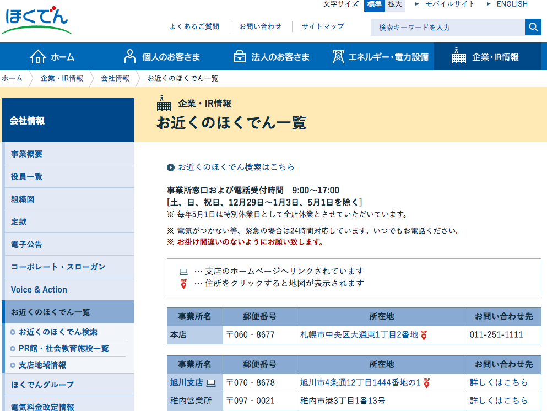The image size is (547, 411).
Task: Open 事業概要 in the sidebar
Action: tap(69, 154)
